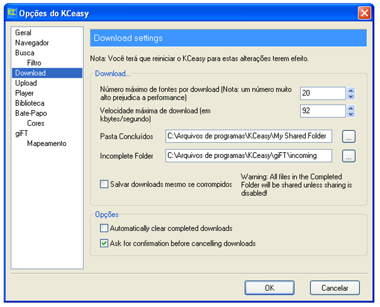
Task: Select Cores under Bate-Papo
Action: pyautogui.click(x=36, y=123)
